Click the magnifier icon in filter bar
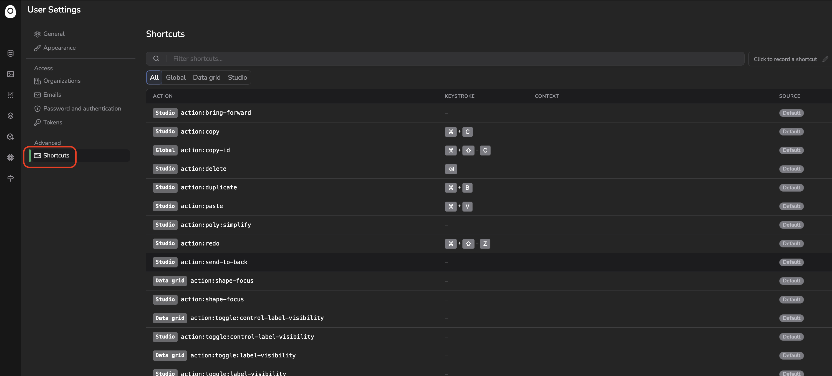832x376 pixels. 156,59
